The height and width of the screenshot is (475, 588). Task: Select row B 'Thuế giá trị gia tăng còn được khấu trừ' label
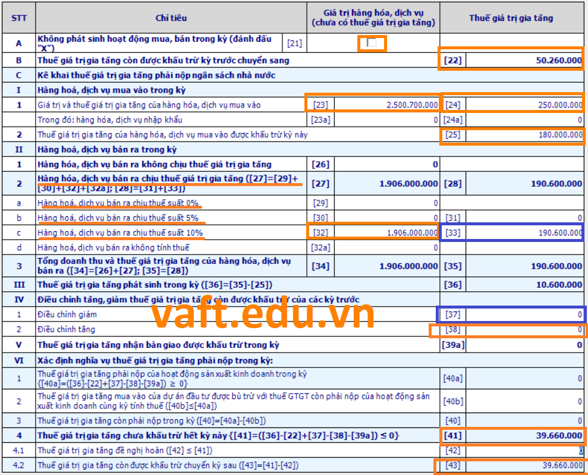click(x=163, y=61)
